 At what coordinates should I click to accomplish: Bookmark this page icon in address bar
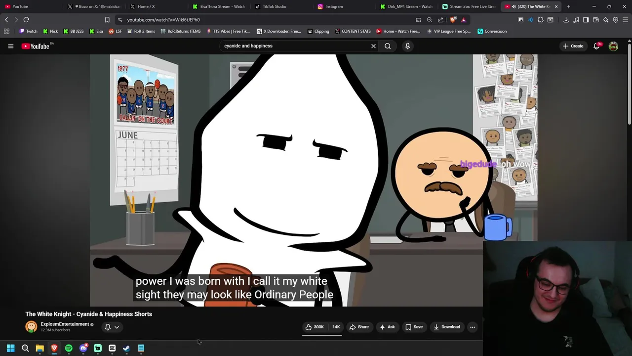coord(107,20)
